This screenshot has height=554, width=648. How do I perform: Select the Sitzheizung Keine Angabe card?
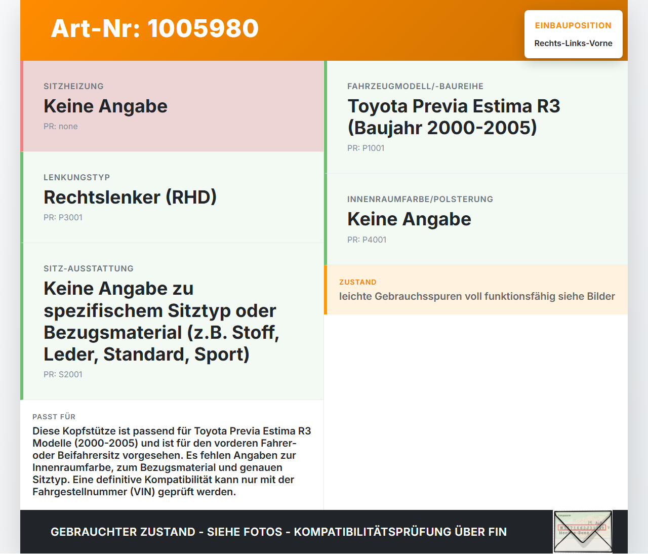[x=172, y=106]
